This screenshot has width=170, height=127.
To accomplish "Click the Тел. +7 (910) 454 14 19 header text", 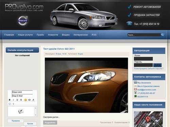I will tap(147, 24).
